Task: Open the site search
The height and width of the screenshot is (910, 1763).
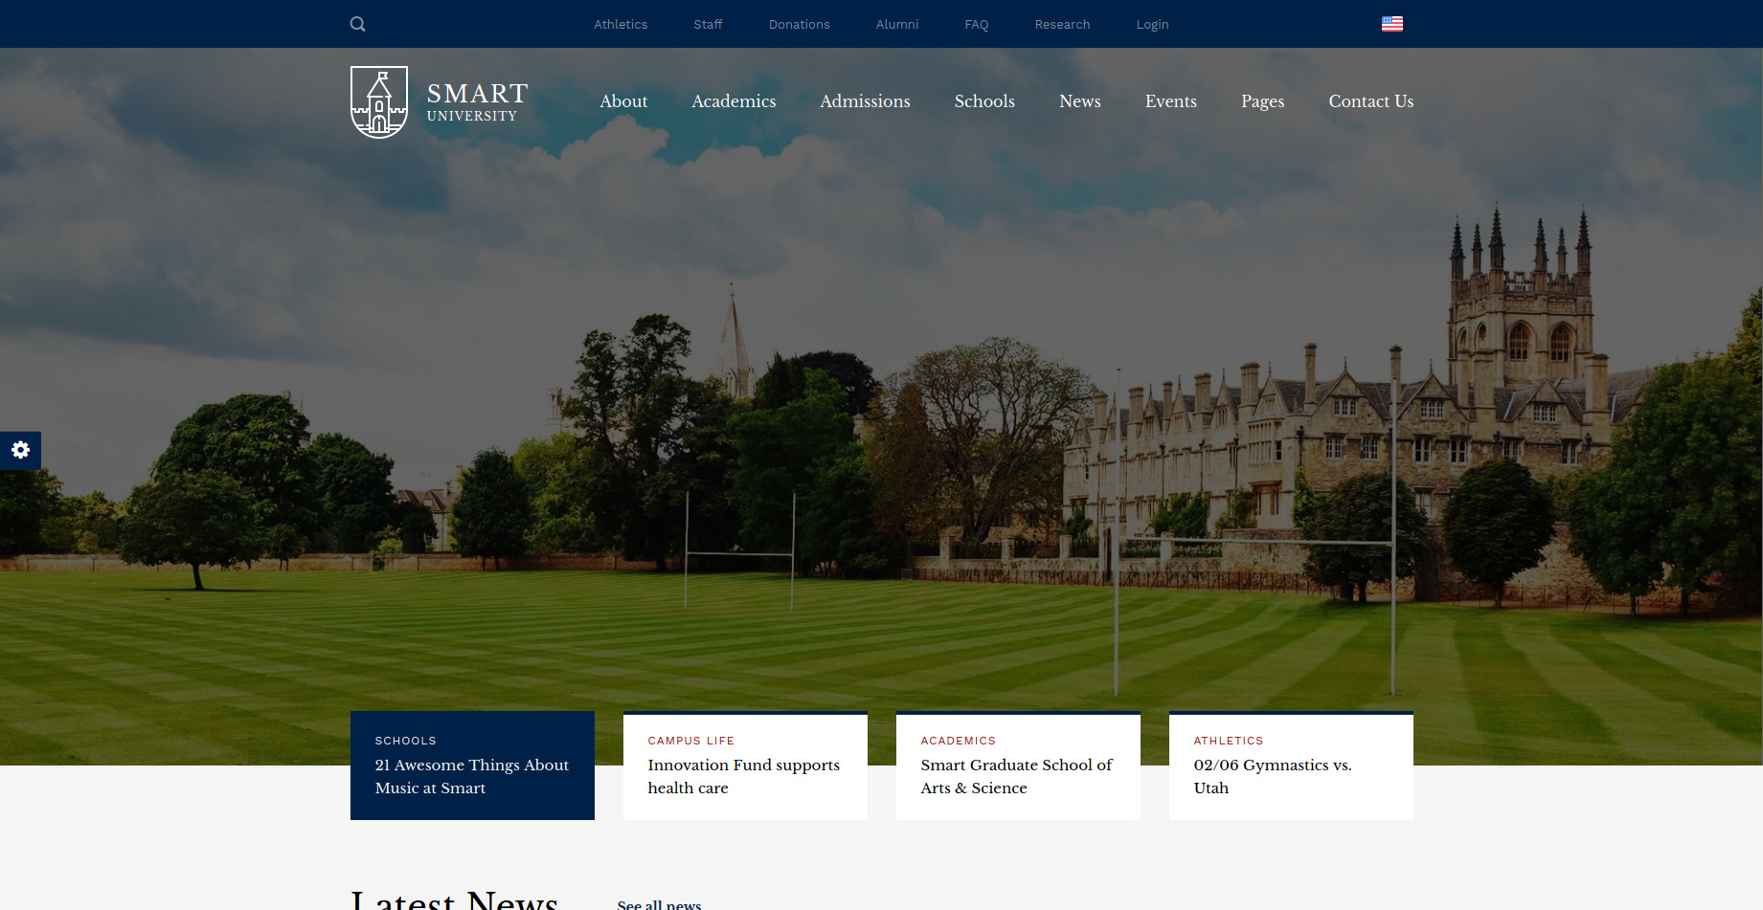Action: click(357, 24)
